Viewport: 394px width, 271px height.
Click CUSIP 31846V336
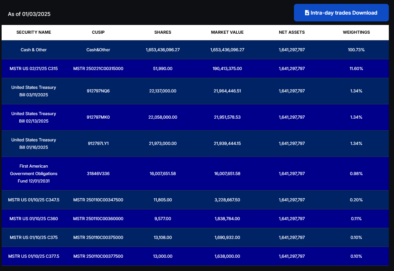98,174
